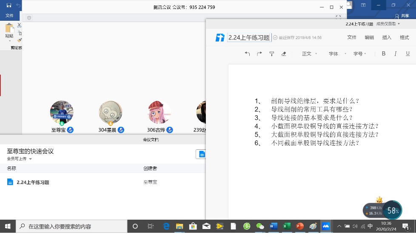This screenshot has width=416, height=240.
Task: Open the 字号 font size dropdown
Action: tap(360, 54)
